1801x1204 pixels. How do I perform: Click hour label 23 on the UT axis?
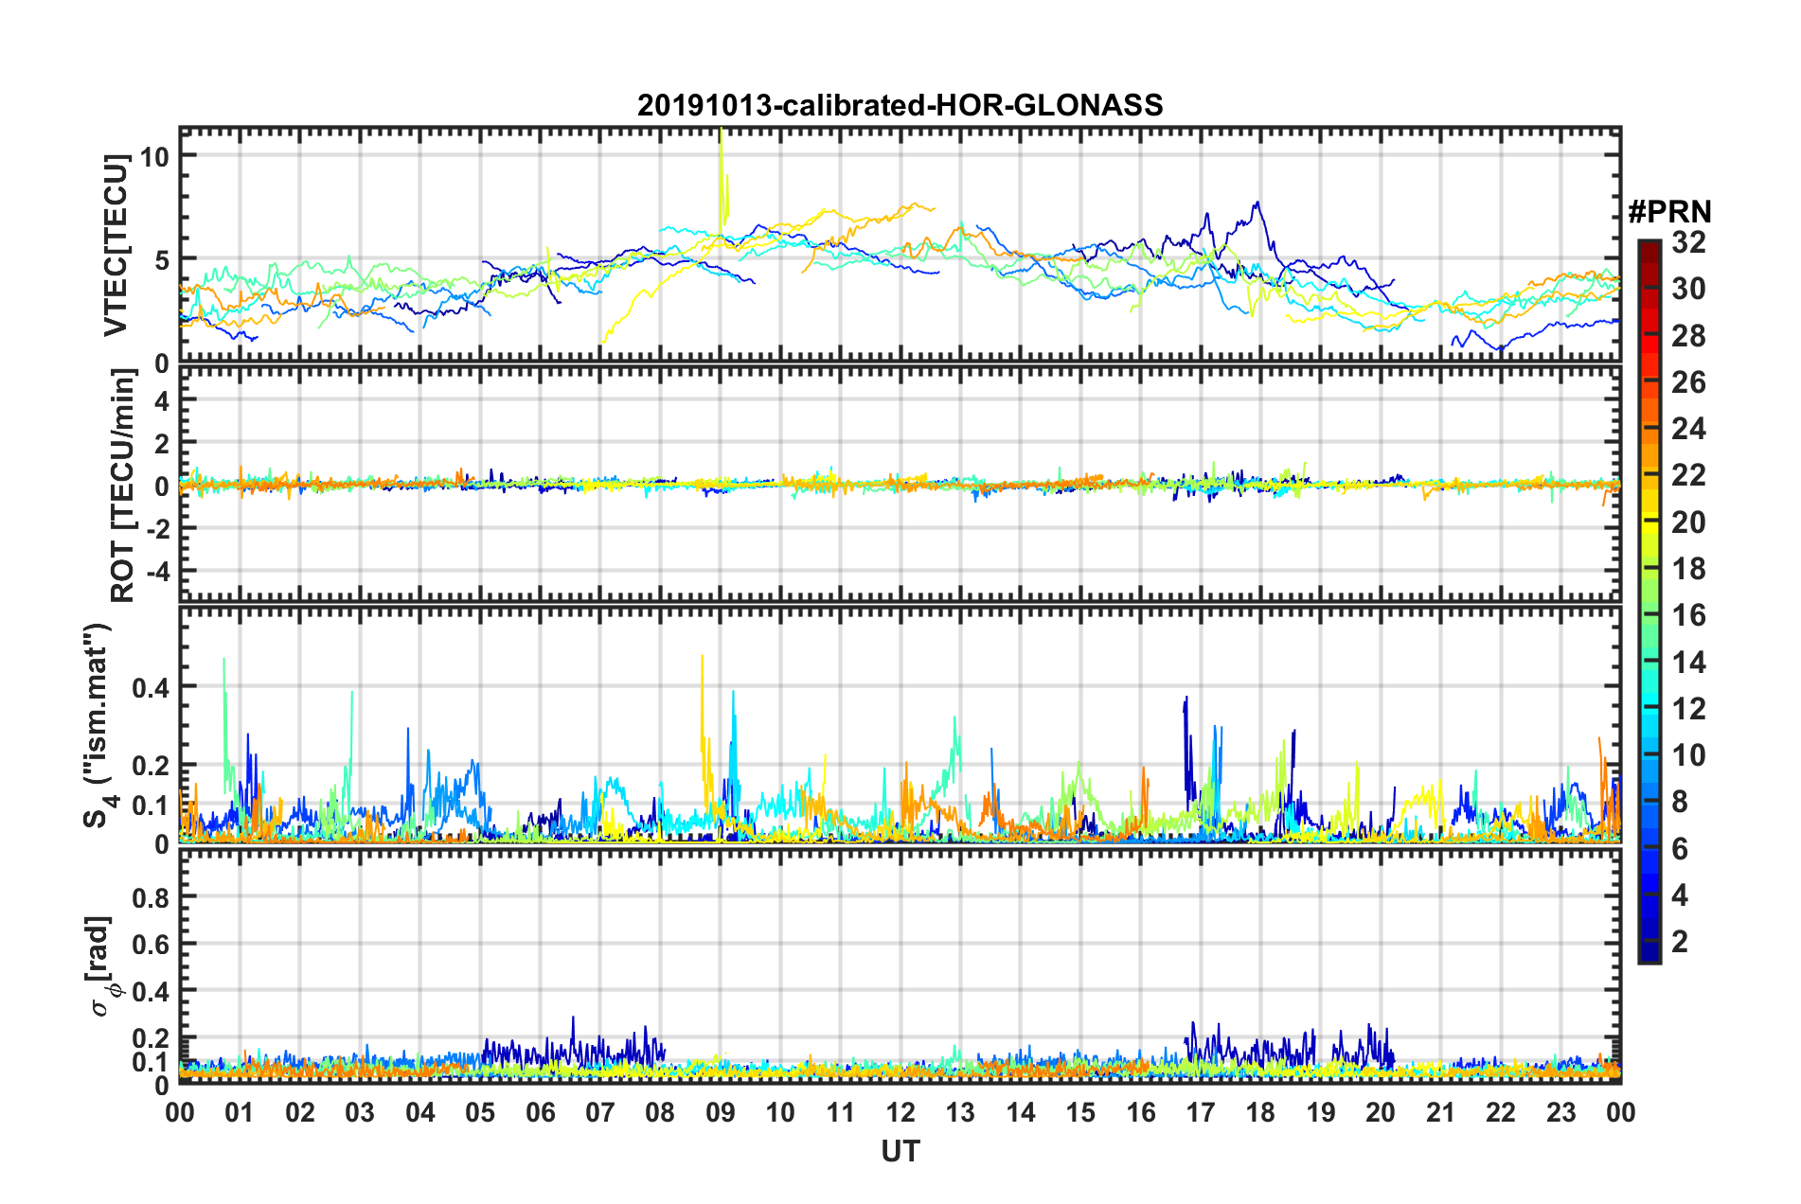[x=1560, y=1112]
